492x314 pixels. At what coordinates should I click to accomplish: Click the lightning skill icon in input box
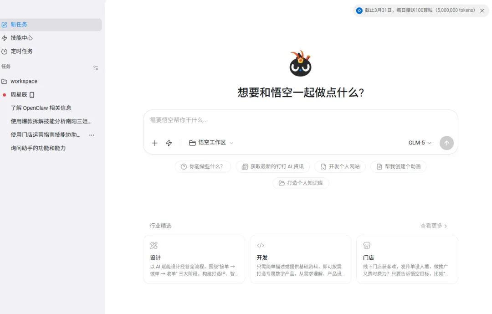[x=169, y=143]
